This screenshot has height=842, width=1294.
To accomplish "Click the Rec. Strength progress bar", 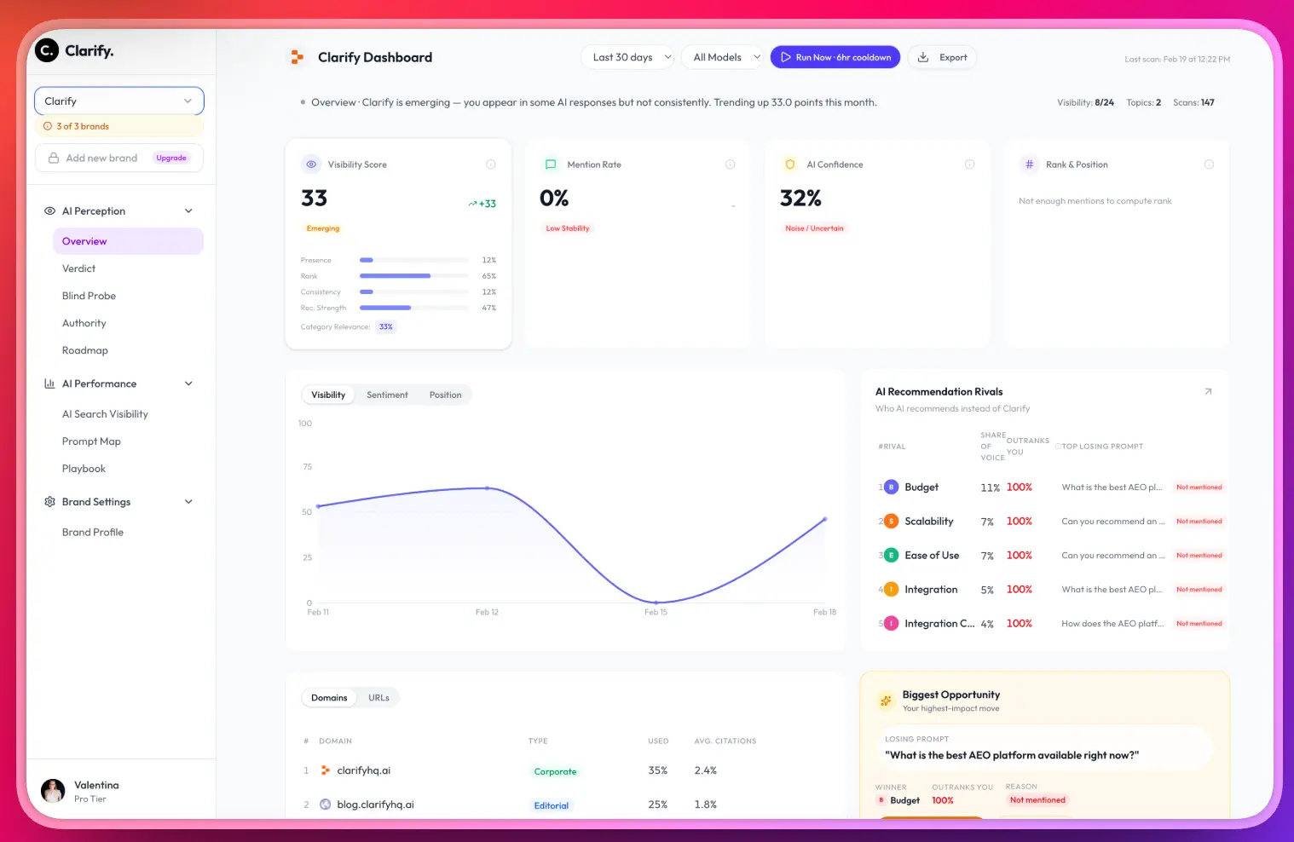I will coord(414,308).
